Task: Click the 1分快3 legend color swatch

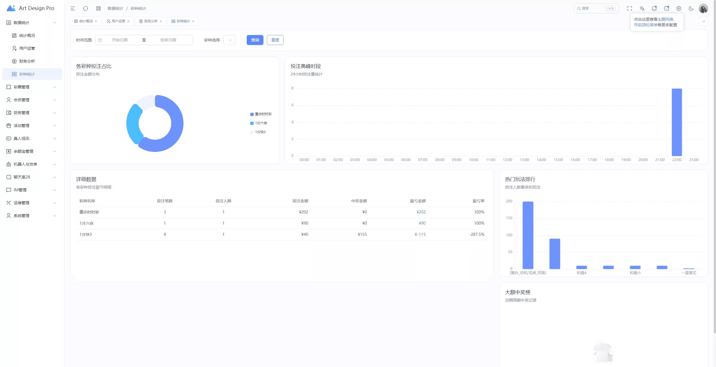Action: [x=252, y=132]
